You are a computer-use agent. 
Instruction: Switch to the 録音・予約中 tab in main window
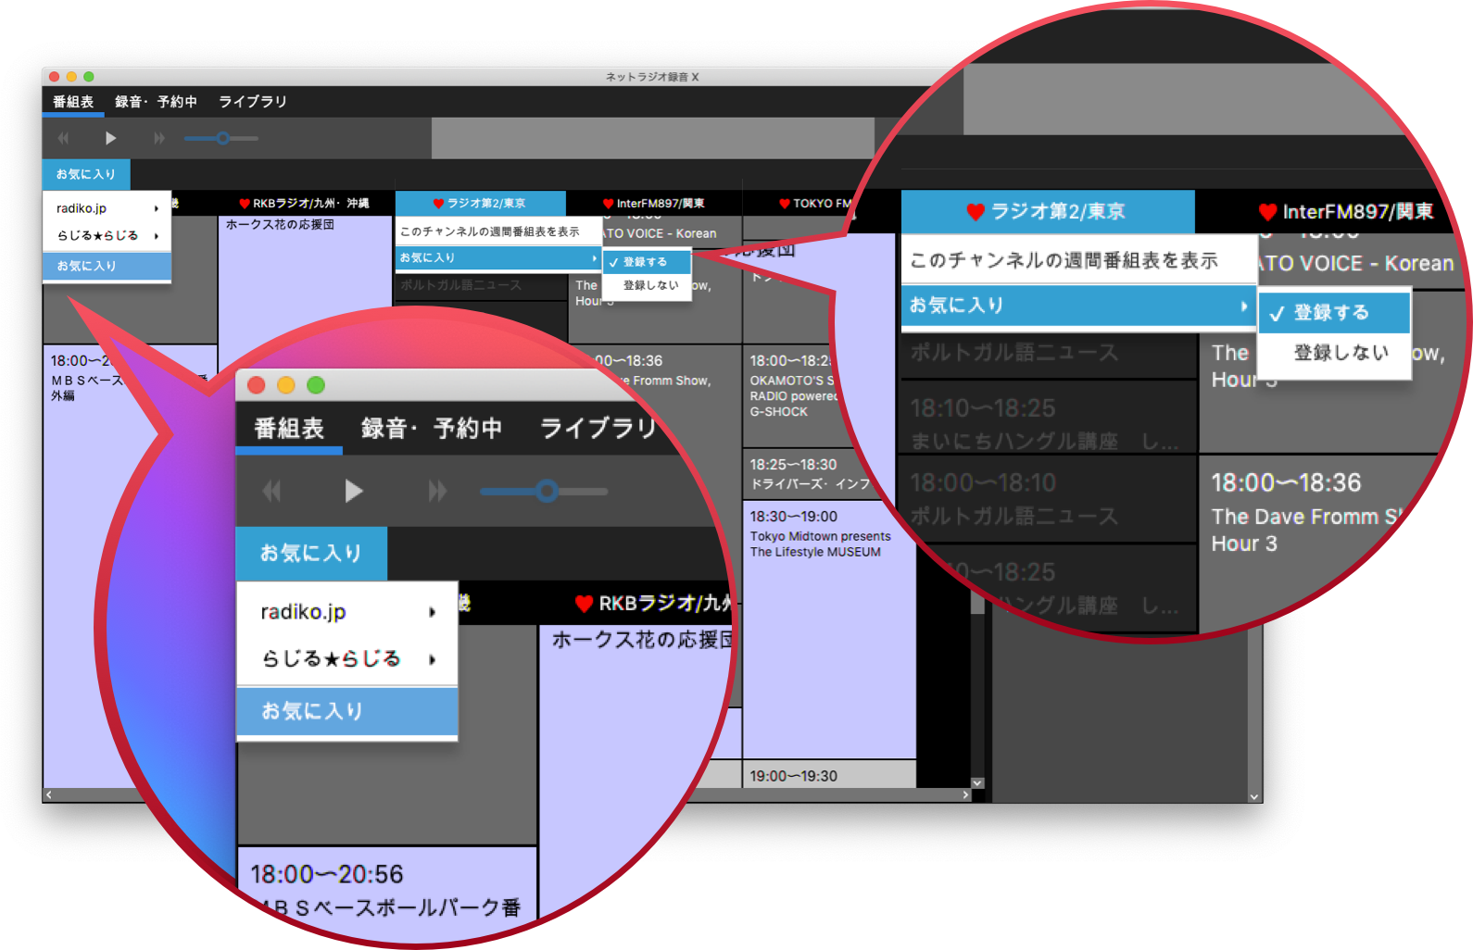click(x=156, y=102)
